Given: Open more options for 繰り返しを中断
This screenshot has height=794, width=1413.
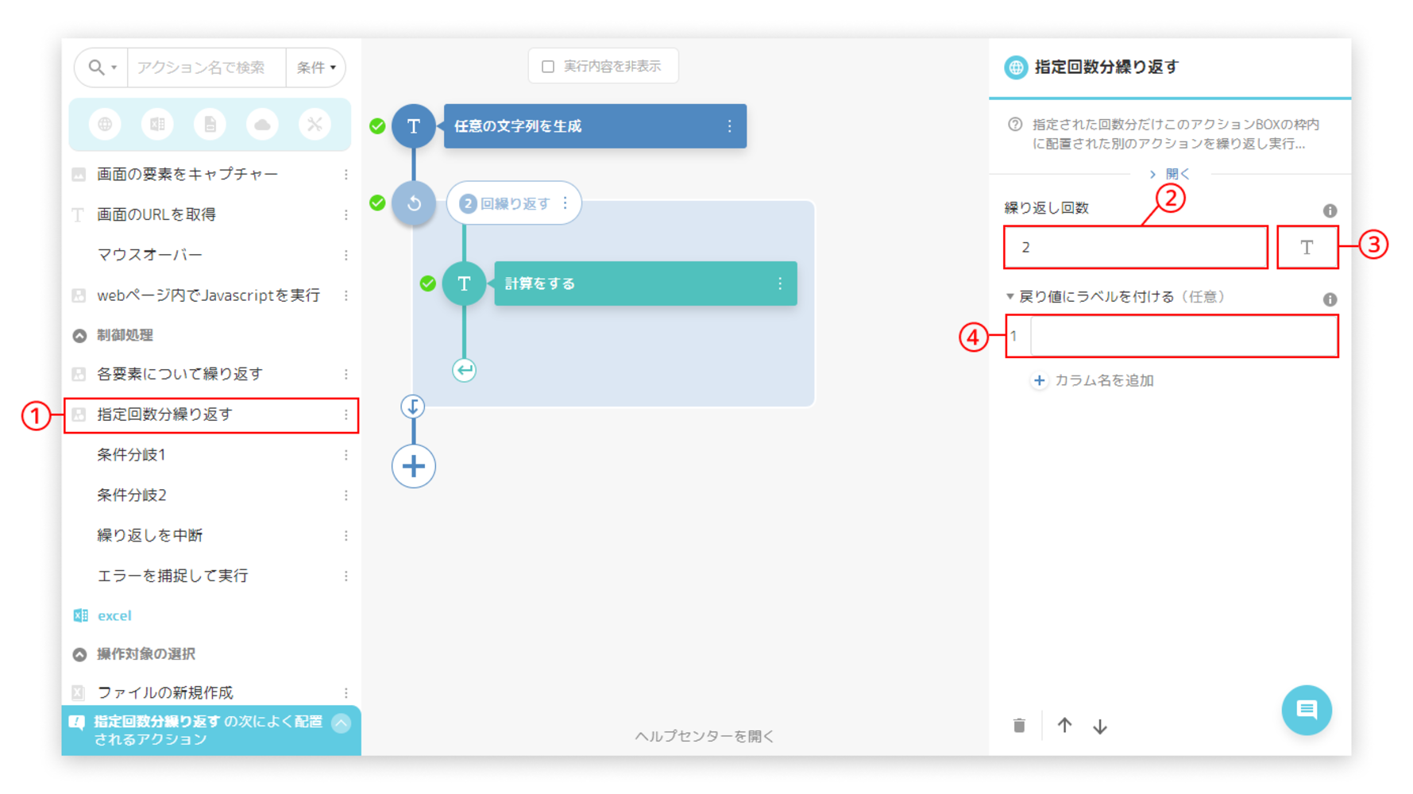Looking at the screenshot, I should [346, 536].
